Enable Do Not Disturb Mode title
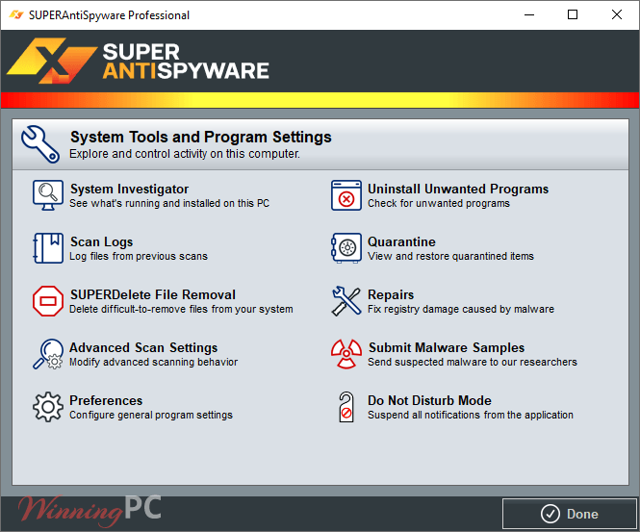 point(429,400)
